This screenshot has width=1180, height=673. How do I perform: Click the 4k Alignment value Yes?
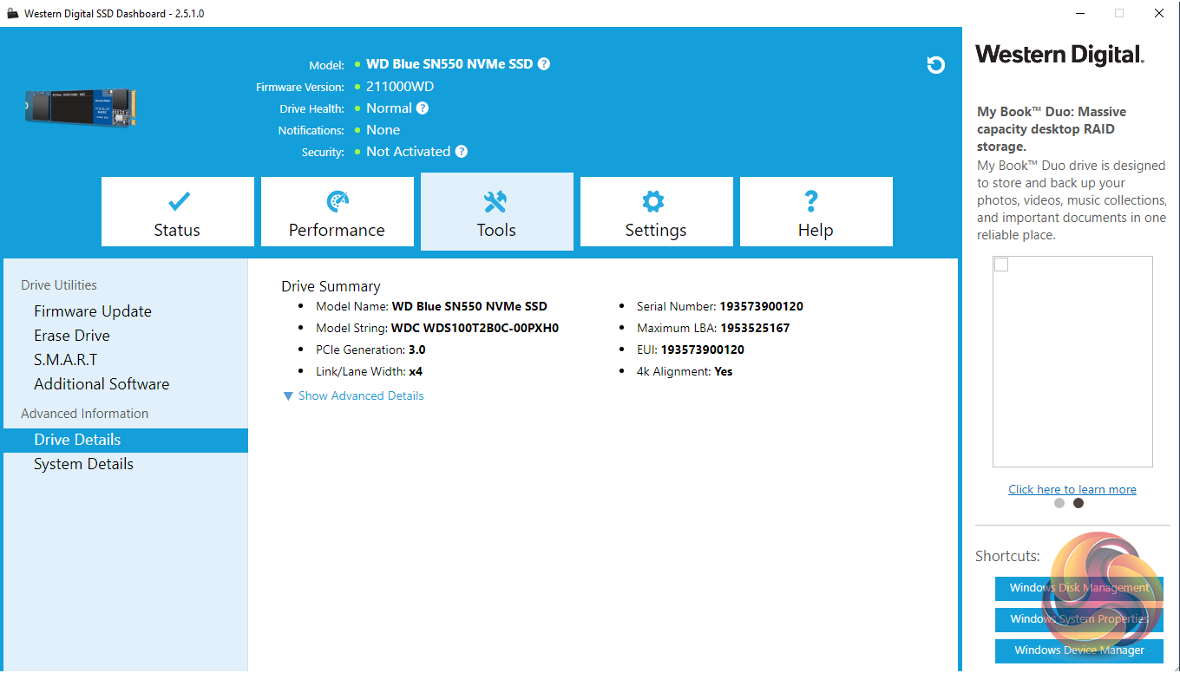(723, 371)
